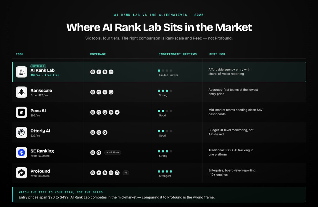This screenshot has height=207, width=318.
Task: Click Rankscale's 'Strong' review label
Action: click(163, 95)
